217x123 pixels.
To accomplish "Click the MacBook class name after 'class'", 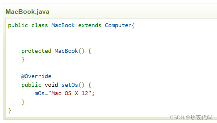I will click(x=63, y=25).
